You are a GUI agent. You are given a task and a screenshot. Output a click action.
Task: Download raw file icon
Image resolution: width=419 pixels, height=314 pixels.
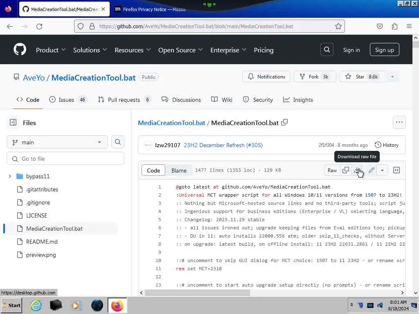356,170
